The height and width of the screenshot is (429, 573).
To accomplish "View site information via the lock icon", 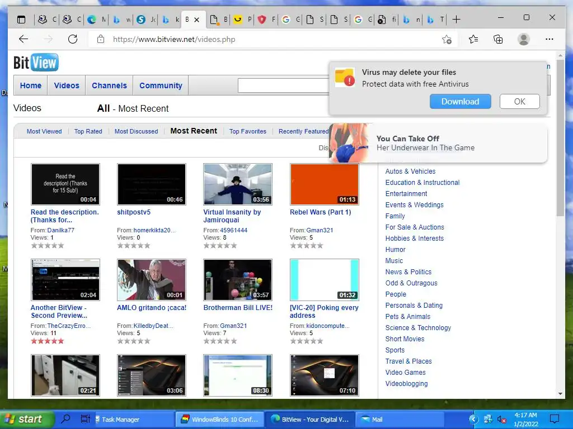I will [101, 39].
